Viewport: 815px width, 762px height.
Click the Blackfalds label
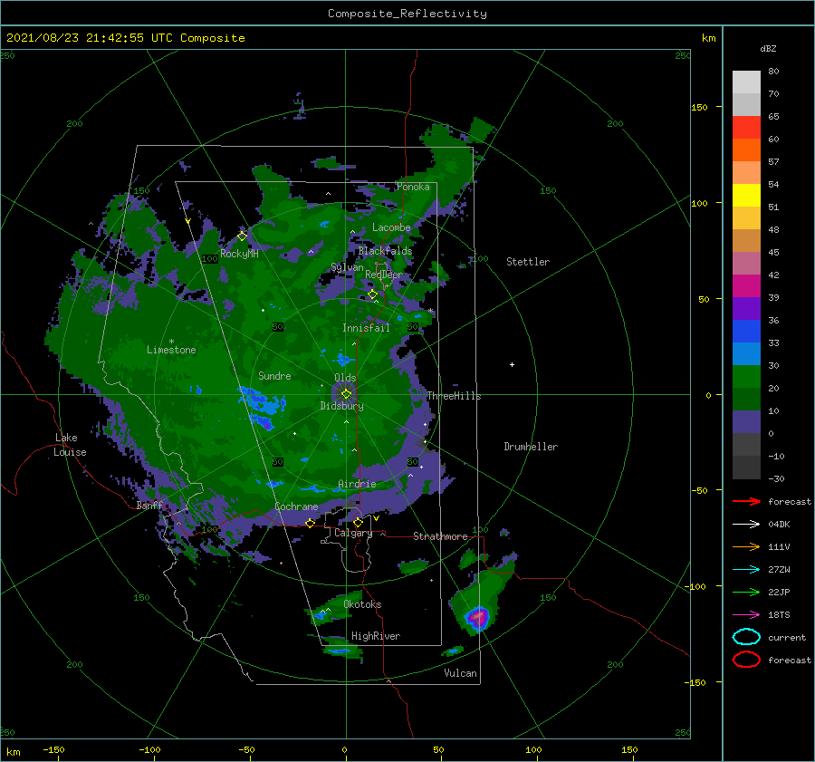pos(385,251)
